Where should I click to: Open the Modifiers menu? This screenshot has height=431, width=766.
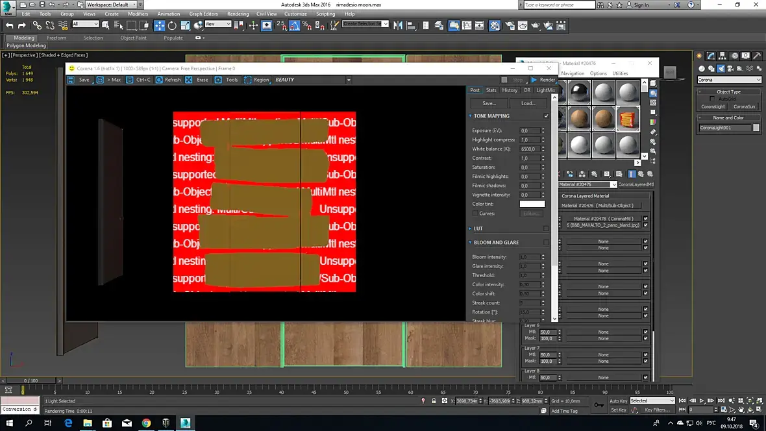point(138,14)
